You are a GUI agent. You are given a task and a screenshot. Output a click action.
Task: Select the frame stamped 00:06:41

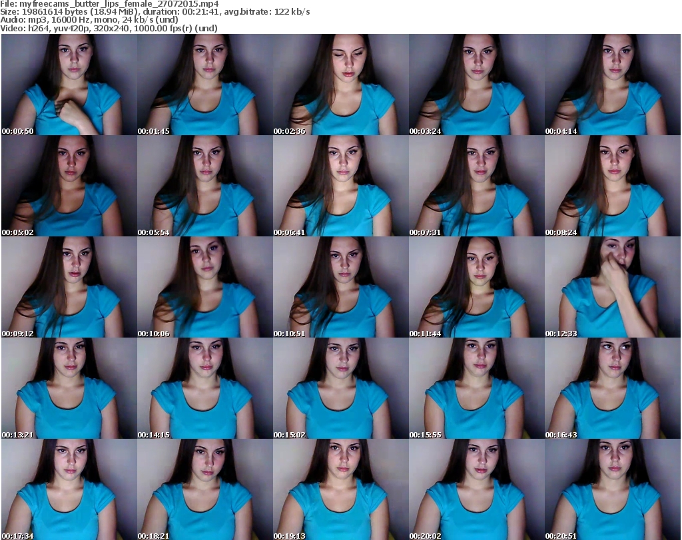click(x=340, y=186)
